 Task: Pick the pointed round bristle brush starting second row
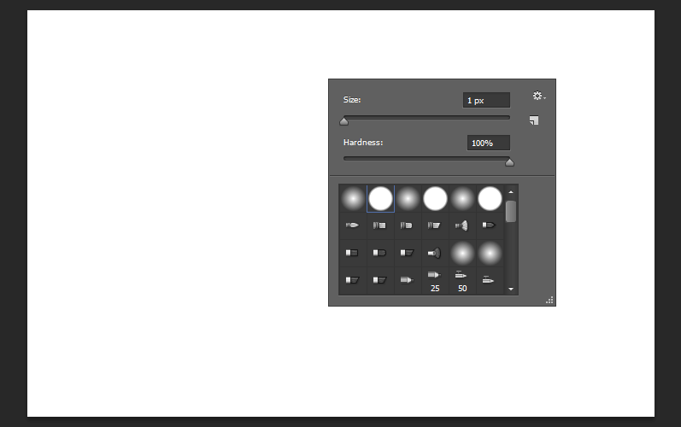[x=353, y=225]
